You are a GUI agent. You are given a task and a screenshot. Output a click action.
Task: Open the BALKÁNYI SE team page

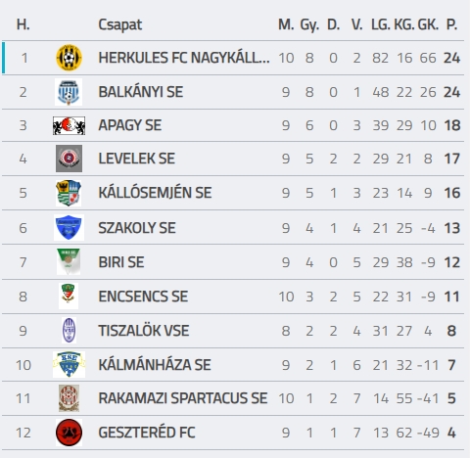pyautogui.click(x=141, y=92)
